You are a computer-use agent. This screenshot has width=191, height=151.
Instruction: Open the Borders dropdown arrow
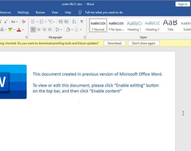(x=81, y=29)
